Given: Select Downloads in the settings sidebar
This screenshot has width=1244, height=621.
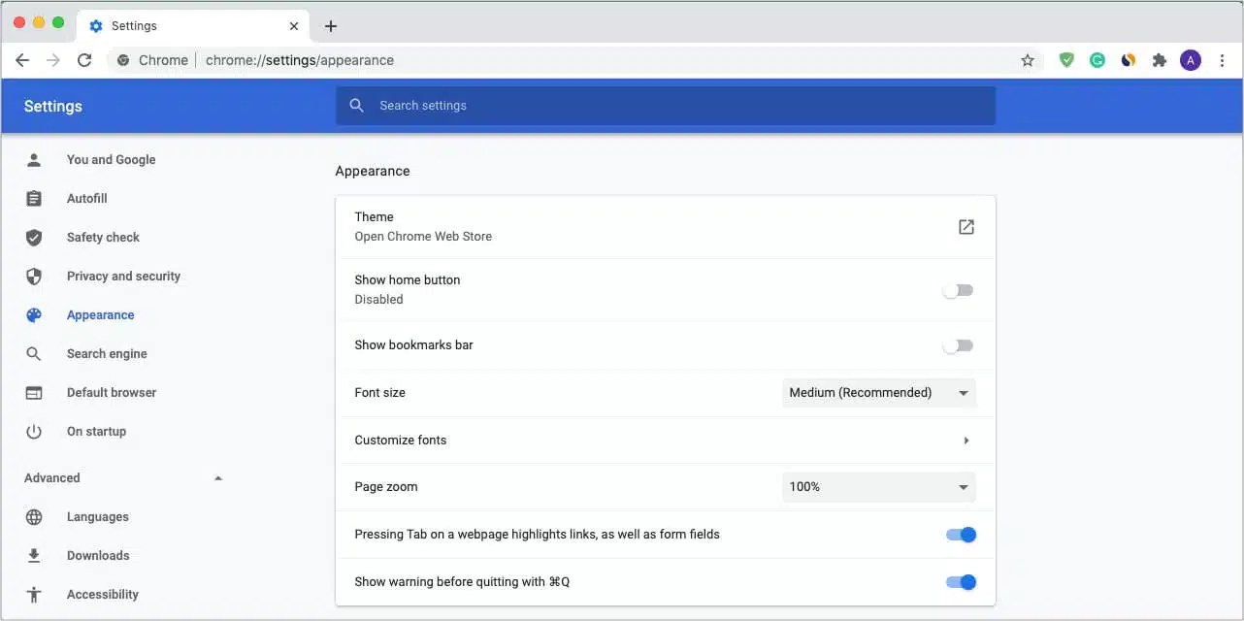Looking at the screenshot, I should 98,555.
